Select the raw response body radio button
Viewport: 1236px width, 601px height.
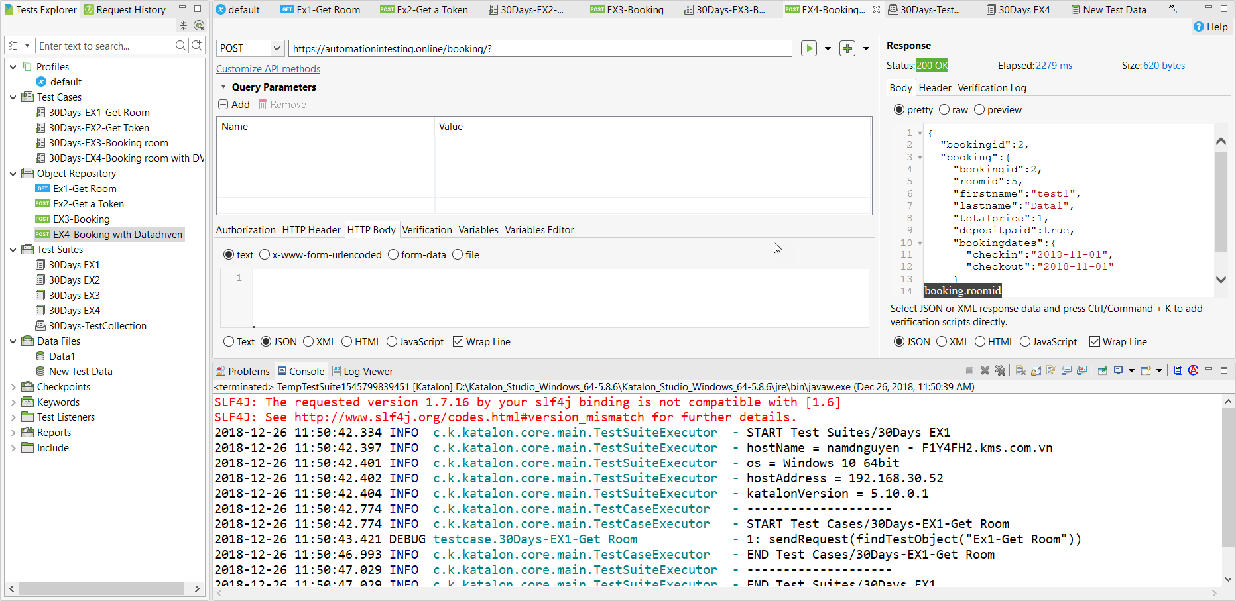[944, 110]
